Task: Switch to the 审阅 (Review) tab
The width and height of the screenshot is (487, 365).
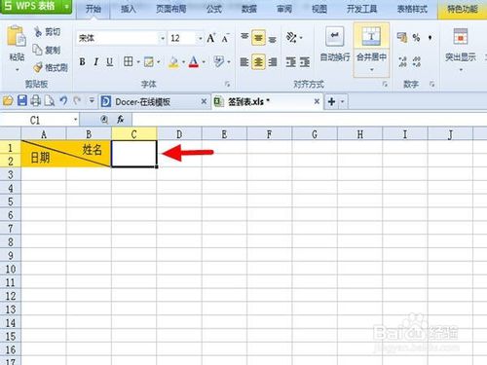Action: tap(284, 9)
